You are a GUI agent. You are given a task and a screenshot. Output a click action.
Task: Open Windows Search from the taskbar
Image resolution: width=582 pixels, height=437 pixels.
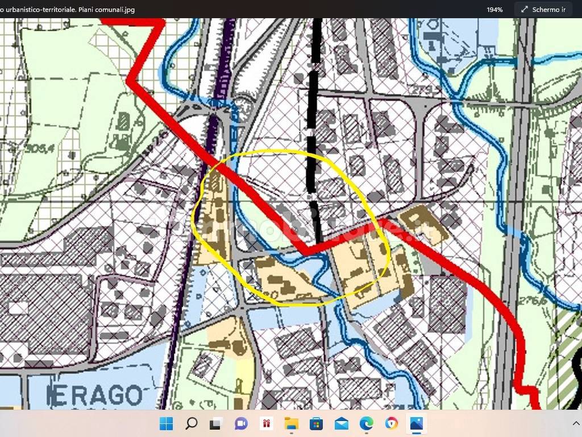(x=192, y=424)
